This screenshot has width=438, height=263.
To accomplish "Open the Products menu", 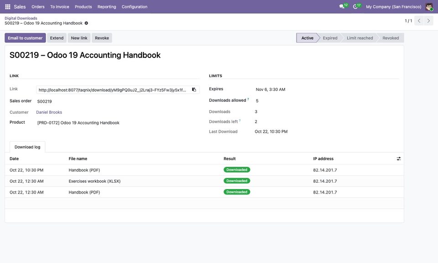I will [83, 7].
